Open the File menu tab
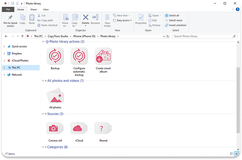Screen dimensions: 242x160 (x=8, y=10)
